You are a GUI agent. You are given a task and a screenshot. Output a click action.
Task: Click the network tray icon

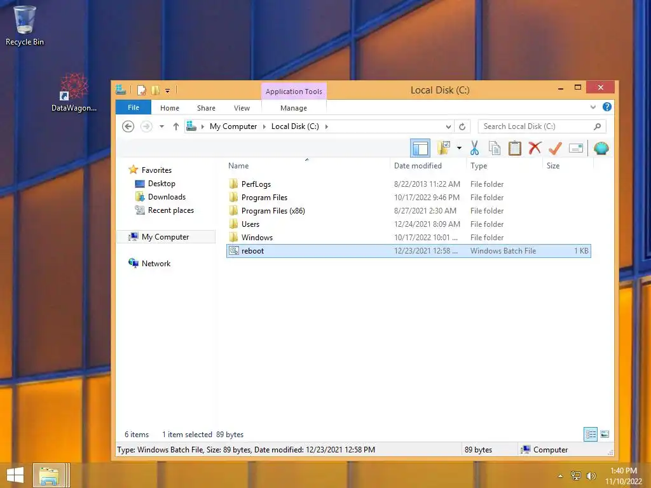576,475
